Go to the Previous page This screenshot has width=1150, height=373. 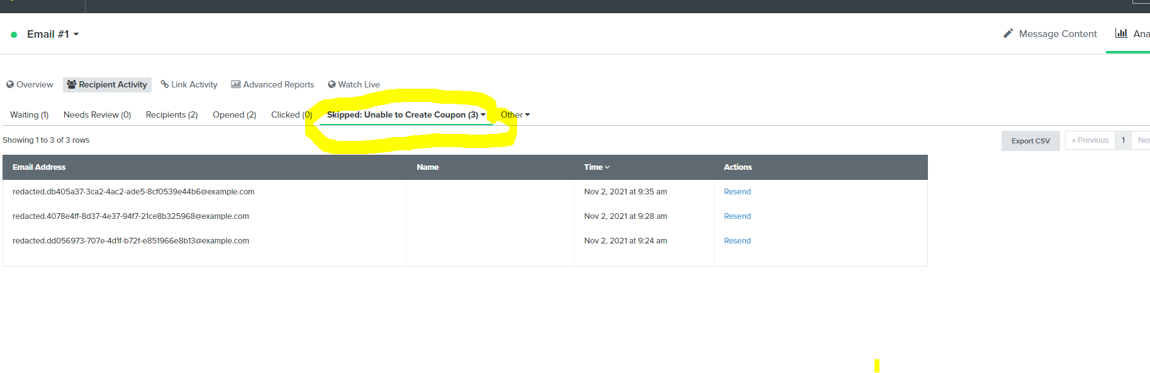pyautogui.click(x=1090, y=140)
